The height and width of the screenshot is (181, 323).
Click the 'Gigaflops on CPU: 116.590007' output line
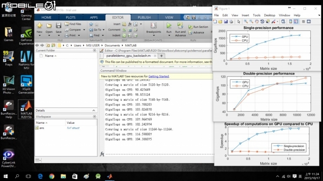pos(128,134)
